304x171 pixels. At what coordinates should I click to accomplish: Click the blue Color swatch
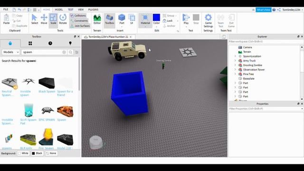point(156,18)
